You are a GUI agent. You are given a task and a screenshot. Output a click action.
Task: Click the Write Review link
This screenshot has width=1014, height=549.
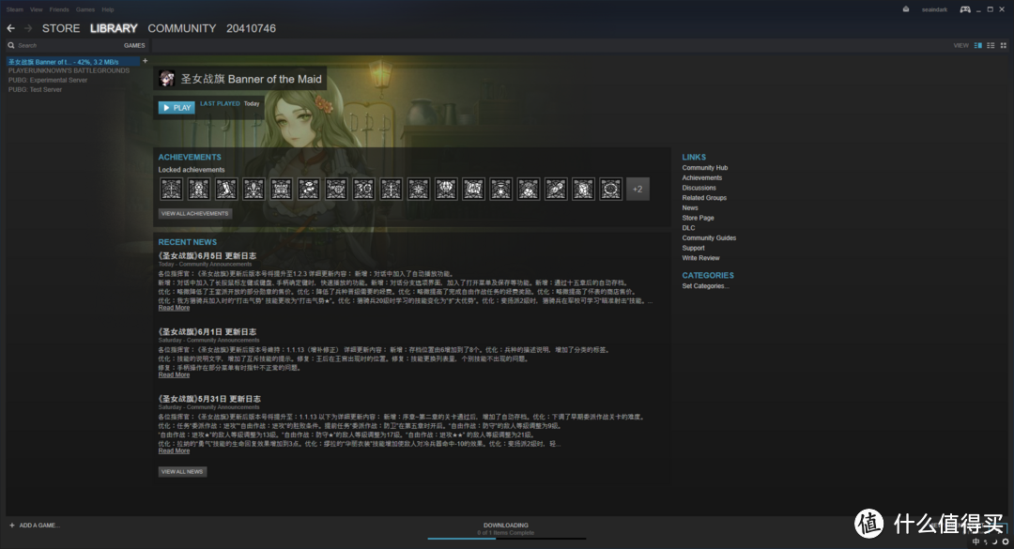coord(700,258)
